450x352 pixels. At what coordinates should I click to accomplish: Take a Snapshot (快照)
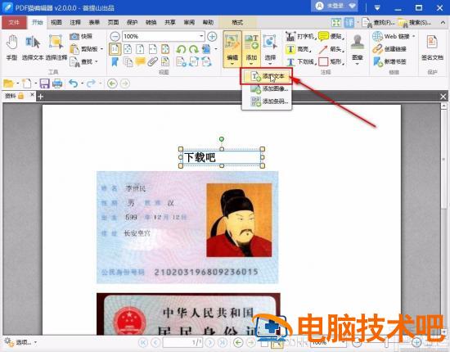pos(81,36)
